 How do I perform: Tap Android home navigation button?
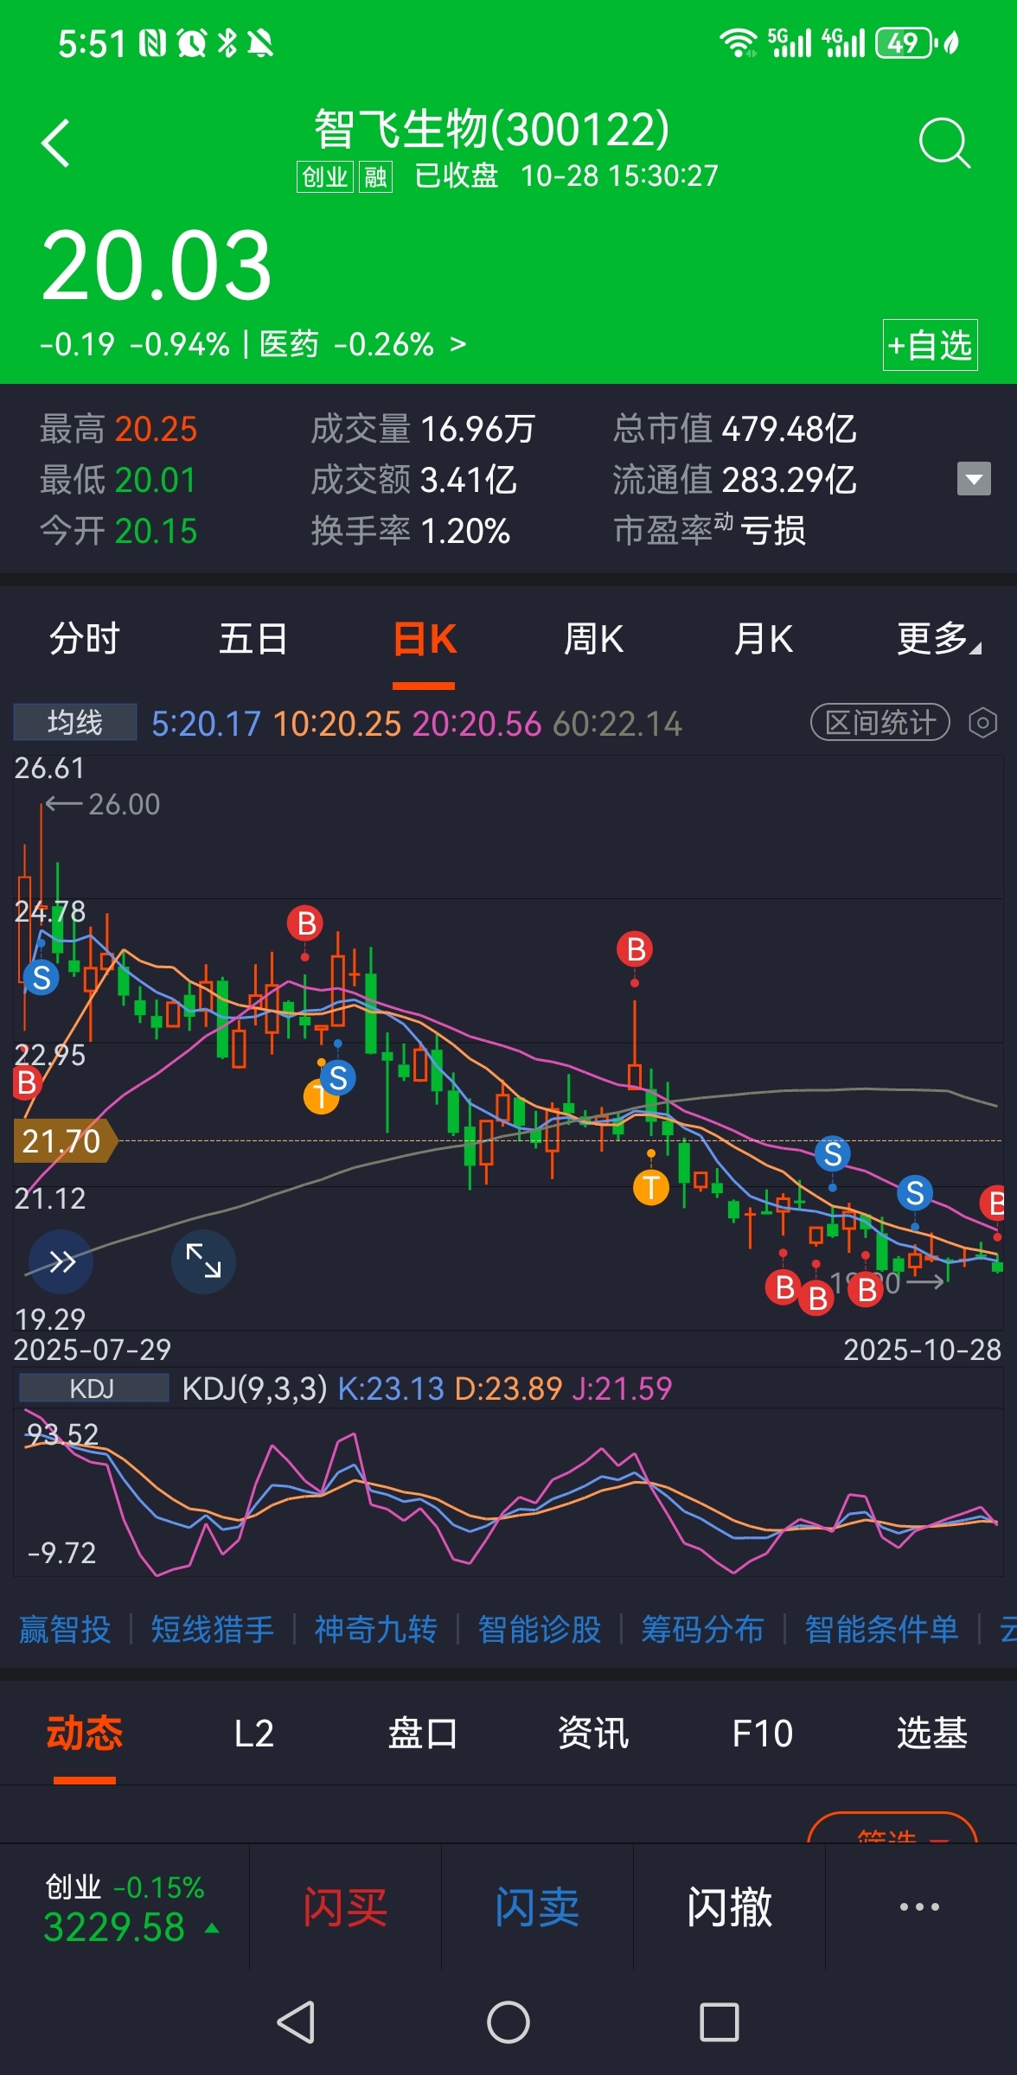(508, 2023)
